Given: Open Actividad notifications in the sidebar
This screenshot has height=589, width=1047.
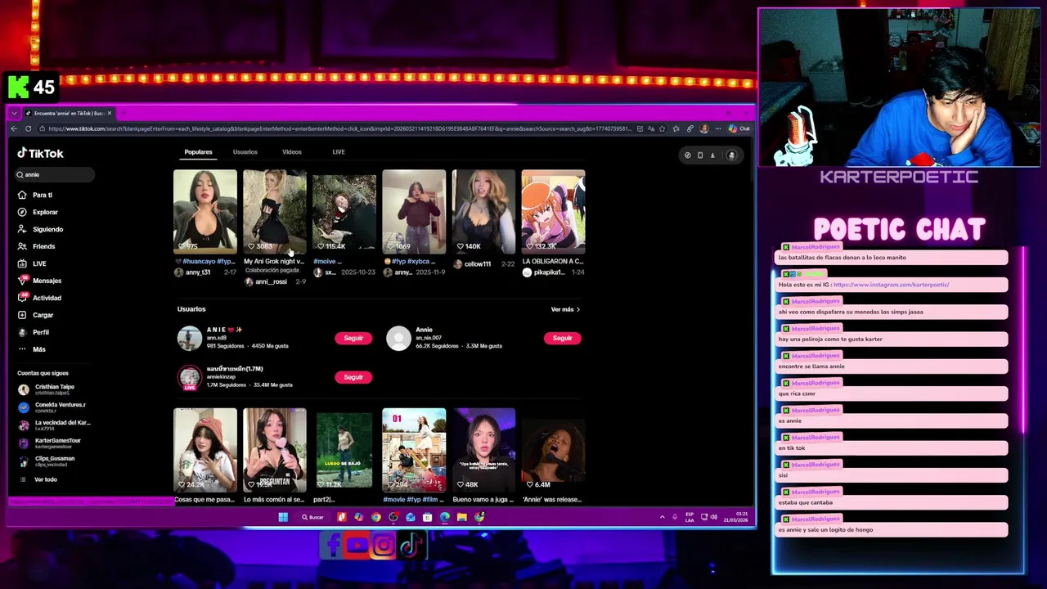Looking at the screenshot, I should (x=40, y=298).
